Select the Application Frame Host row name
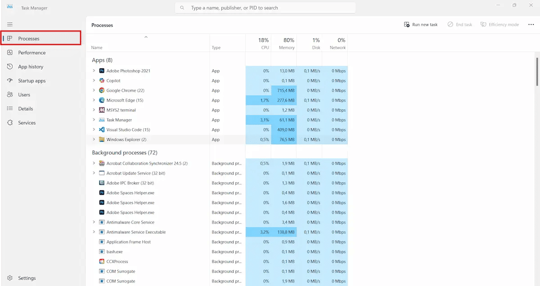 tap(129, 242)
